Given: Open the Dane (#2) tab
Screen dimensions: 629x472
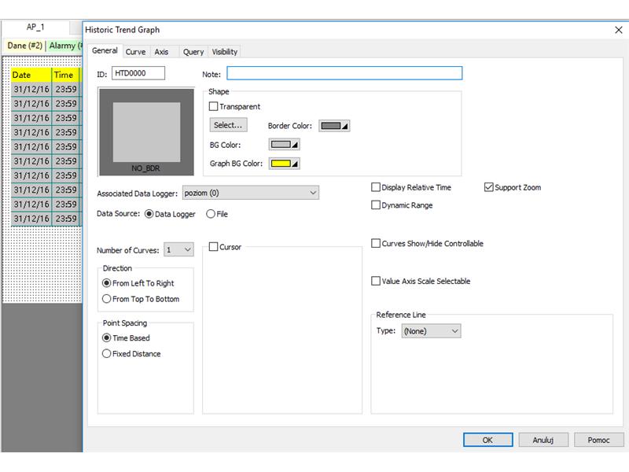Looking at the screenshot, I should (25, 46).
